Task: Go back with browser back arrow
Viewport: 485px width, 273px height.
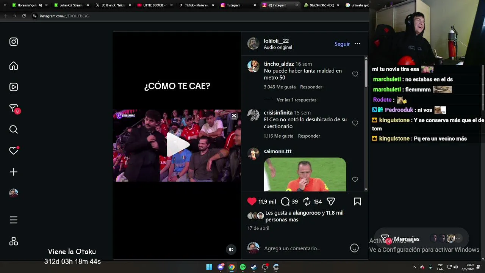Action: pyautogui.click(x=6, y=16)
